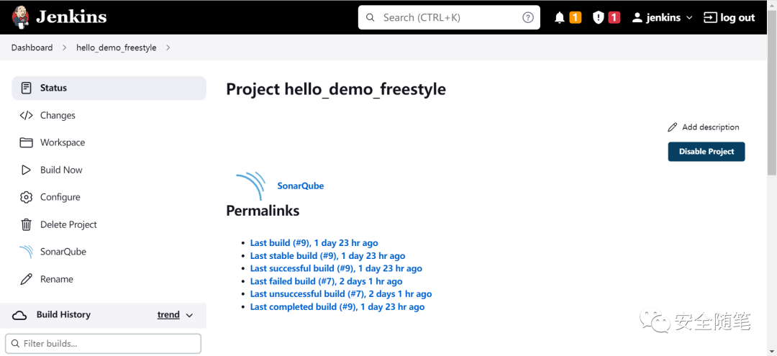Click the Configure gear icon

point(27,197)
